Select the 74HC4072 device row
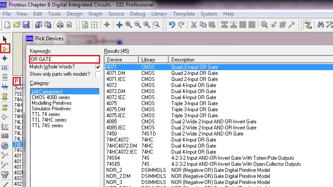Screen dimensions: 333x187 pos(117,140)
